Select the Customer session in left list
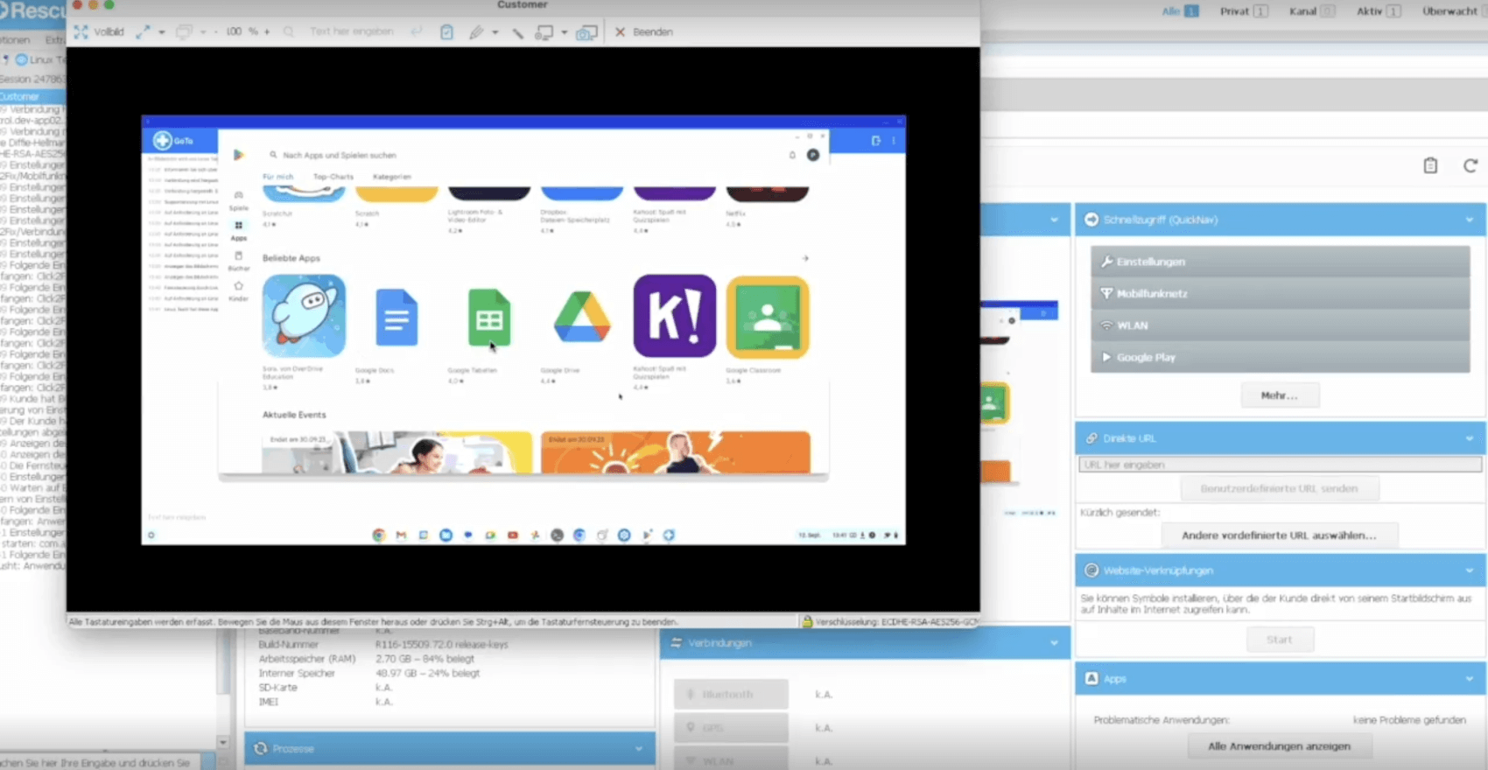The height and width of the screenshot is (770, 1488). click(32, 96)
